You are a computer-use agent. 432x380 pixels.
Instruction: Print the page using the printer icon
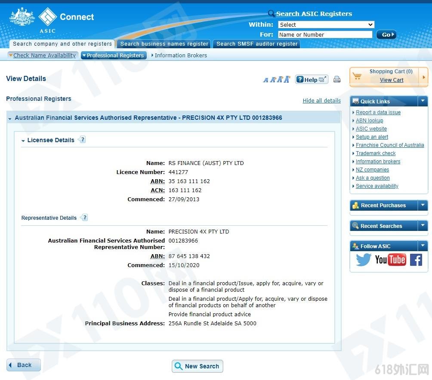[336, 79]
